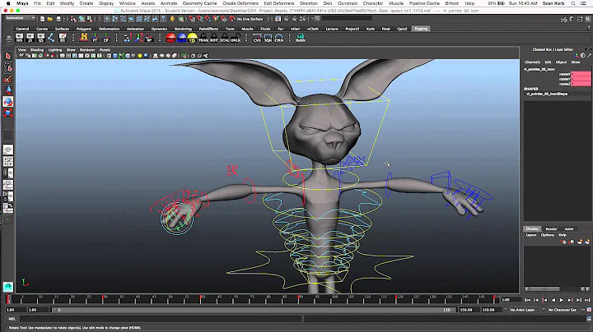Click the play forward button
This screenshot has height=332, width=593.
pyautogui.click(x=561, y=300)
